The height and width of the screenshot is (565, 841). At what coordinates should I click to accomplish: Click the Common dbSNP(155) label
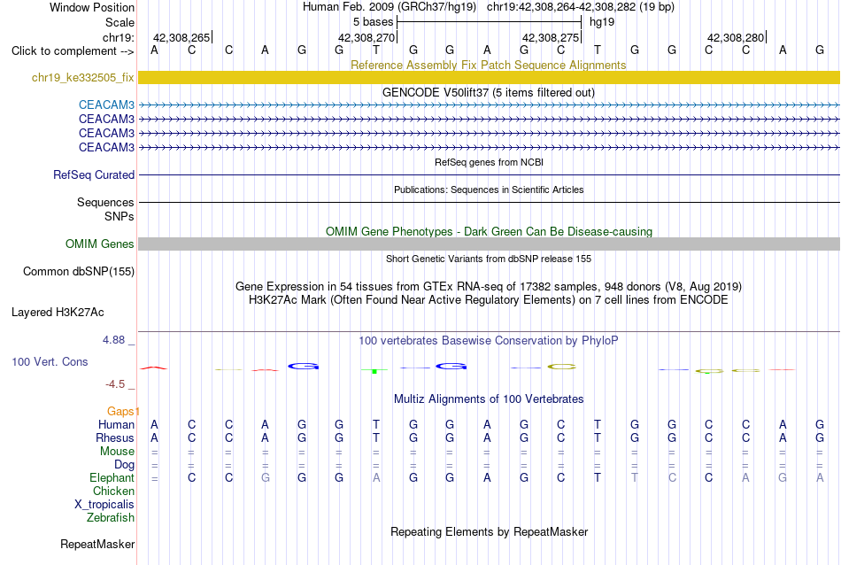[x=78, y=272]
